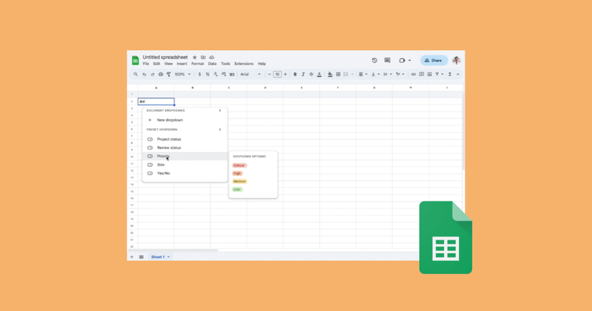Expand the Meet camera dropdown arrow
The width and height of the screenshot is (592, 311).
410,60
